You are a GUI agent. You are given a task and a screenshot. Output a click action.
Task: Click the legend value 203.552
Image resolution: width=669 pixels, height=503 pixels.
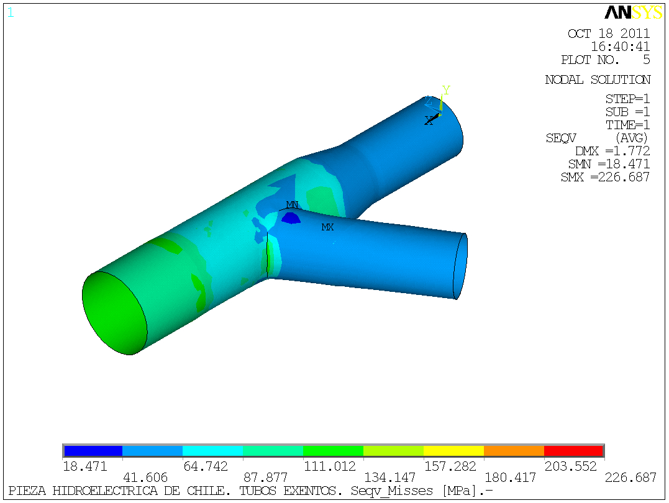tap(570, 466)
